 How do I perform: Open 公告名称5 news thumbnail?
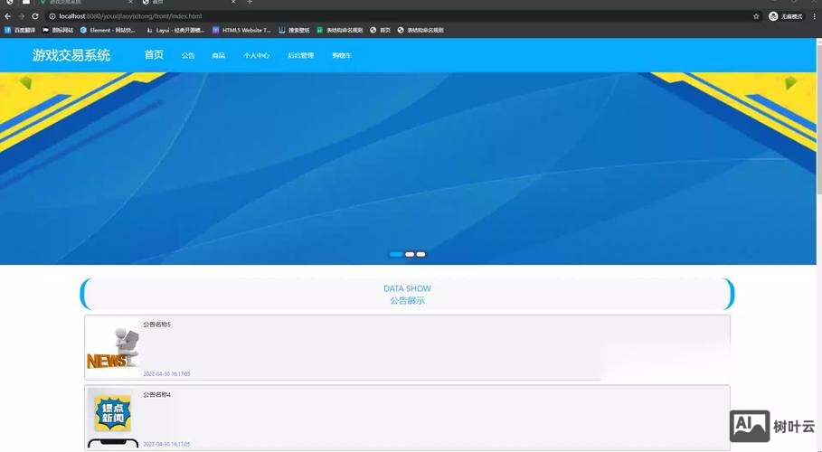(x=113, y=347)
